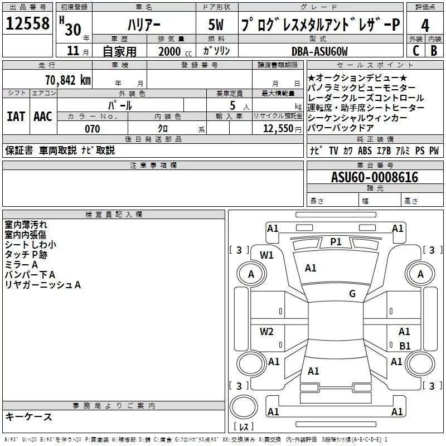This screenshot has height=446, width=446.
Task: Select PS in genuine equipment
Action: click(420, 151)
